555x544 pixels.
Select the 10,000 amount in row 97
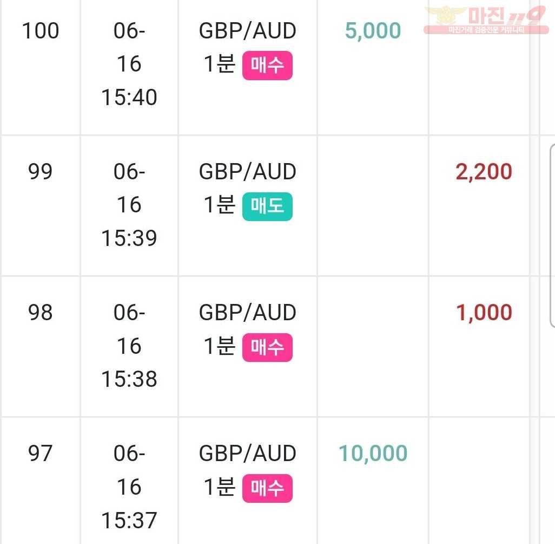pos(373,453)
